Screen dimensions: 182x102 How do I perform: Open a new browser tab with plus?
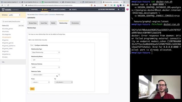124,2
